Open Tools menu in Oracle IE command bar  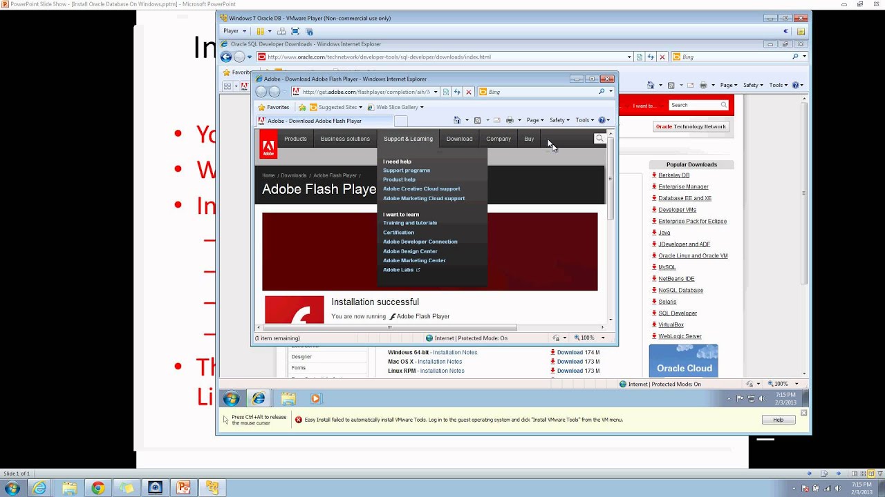[779, 85]
